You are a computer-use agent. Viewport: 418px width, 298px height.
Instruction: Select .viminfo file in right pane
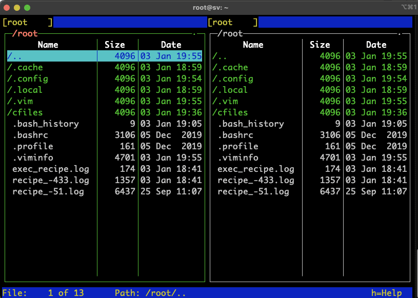pyautogui.click(x=310, y=157)
